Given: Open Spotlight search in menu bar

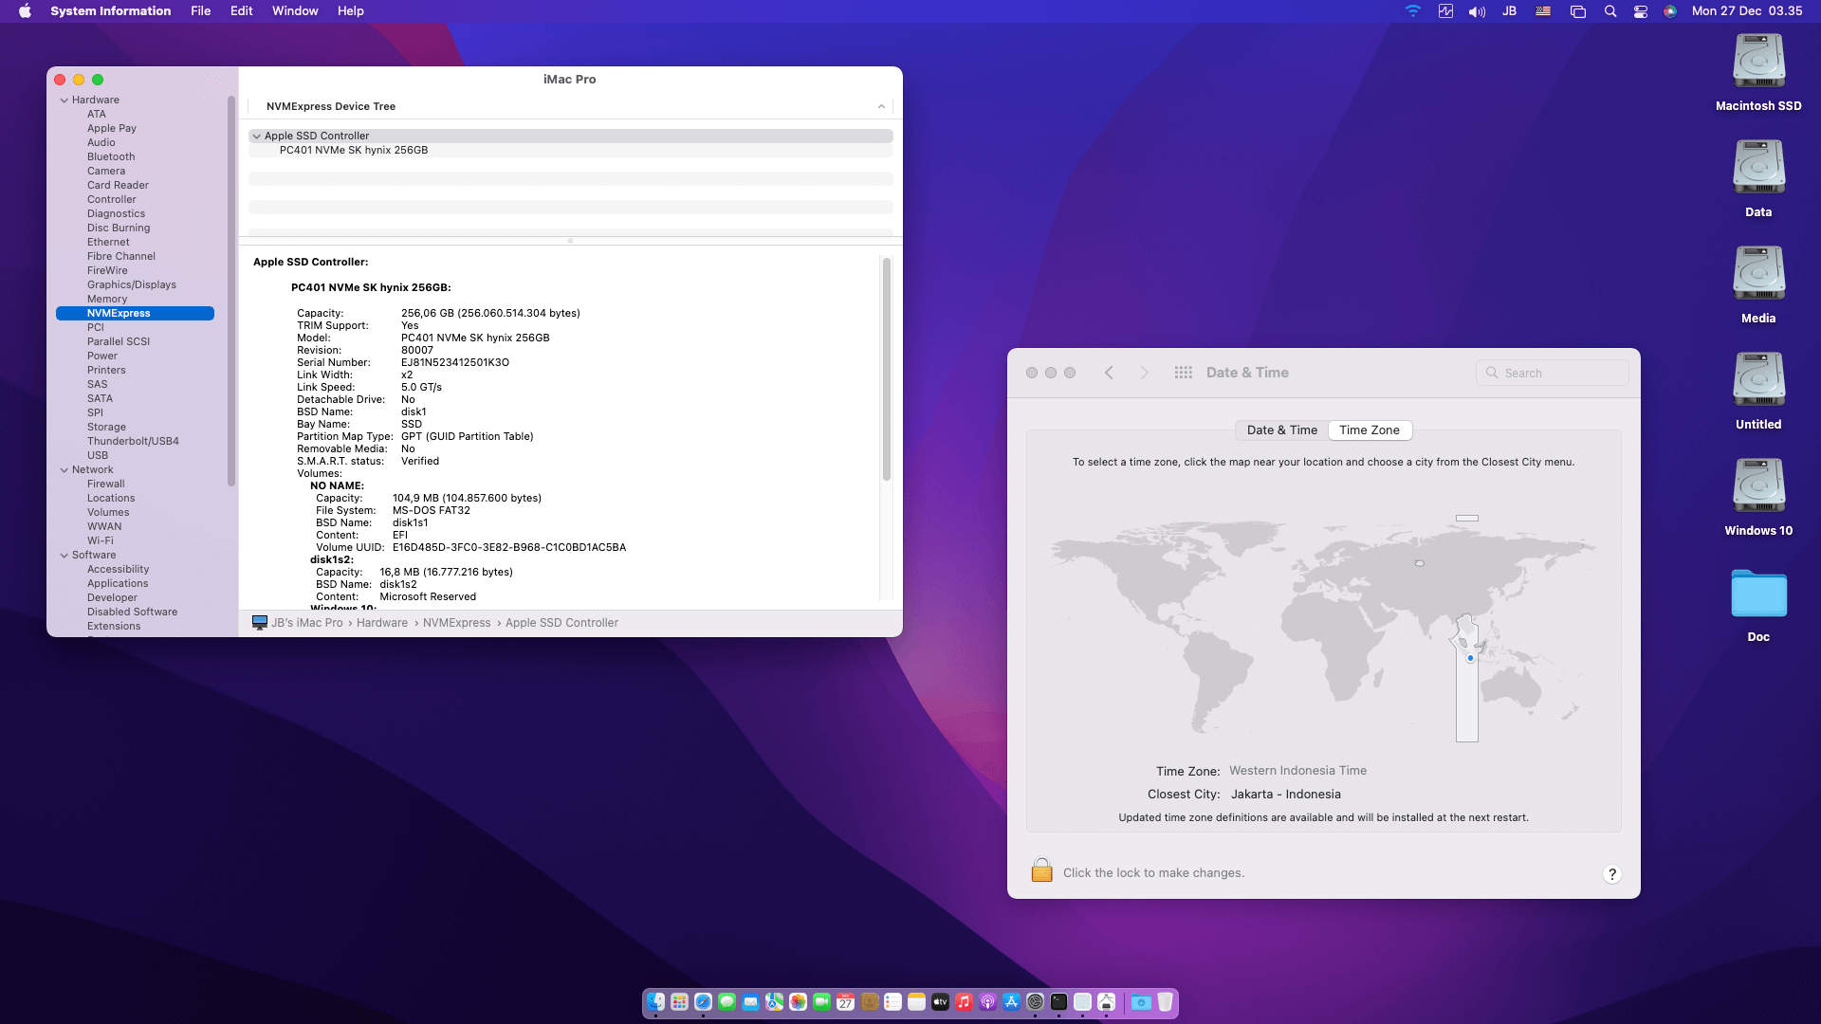Looking at the screenshot, I should pos(1609,11).
